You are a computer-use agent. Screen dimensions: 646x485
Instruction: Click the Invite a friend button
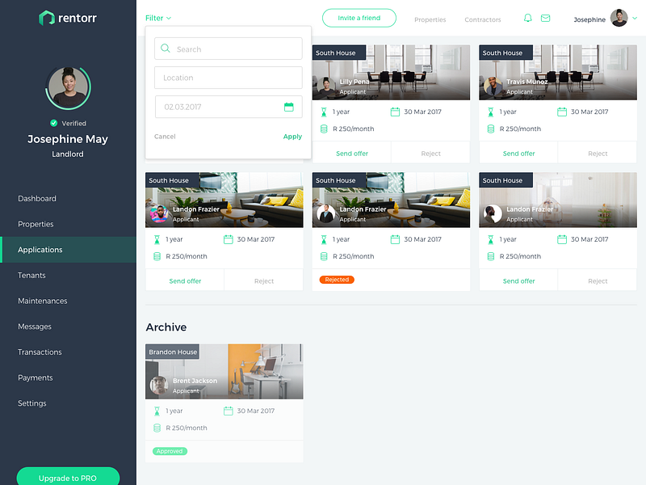tap(359, 17)
